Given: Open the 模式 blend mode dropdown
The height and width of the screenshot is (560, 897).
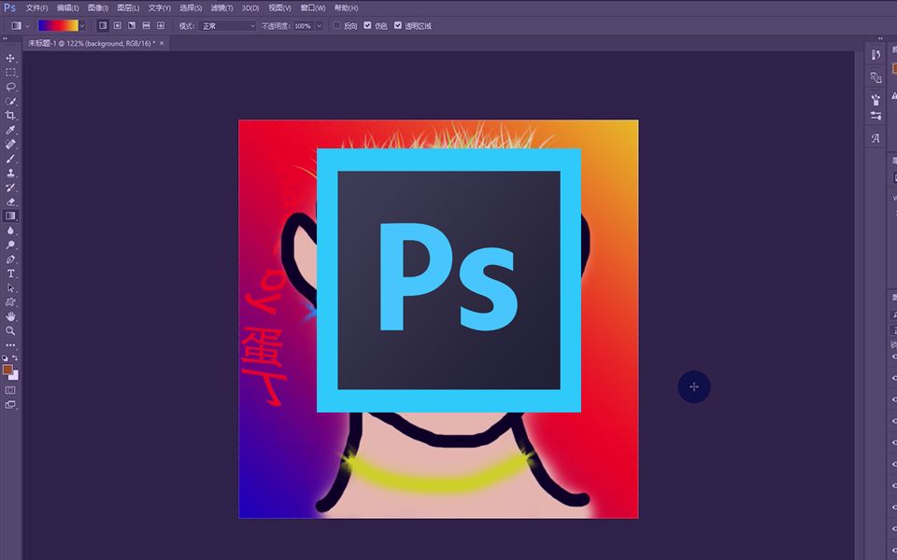Looking at the screenshot, I should point(229,25).
